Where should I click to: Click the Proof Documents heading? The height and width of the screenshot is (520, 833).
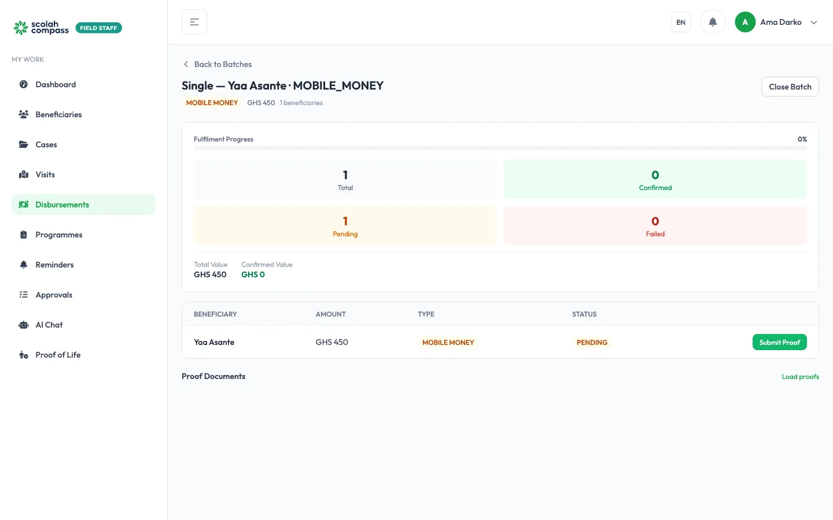(213, 376)
